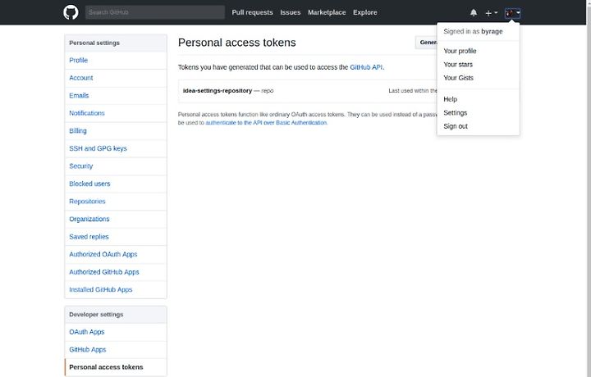Open Blocked users in sidebar
The image size is (591, 377).
click(116, 184)
